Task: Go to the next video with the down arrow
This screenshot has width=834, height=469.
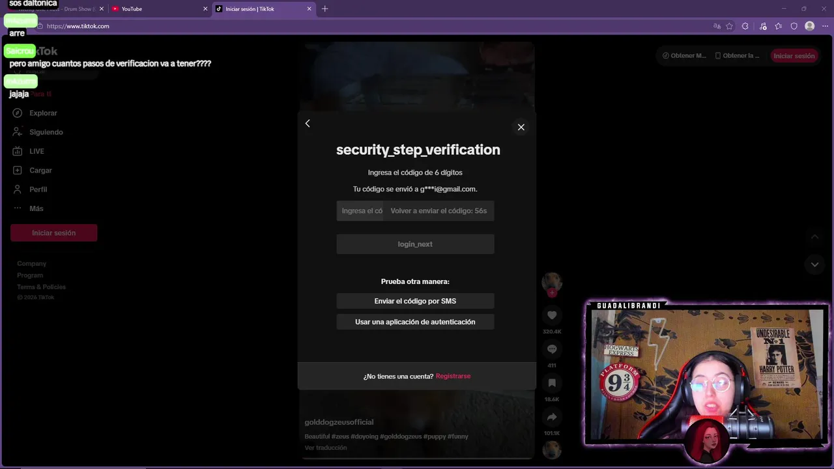Action: [814, 264]
